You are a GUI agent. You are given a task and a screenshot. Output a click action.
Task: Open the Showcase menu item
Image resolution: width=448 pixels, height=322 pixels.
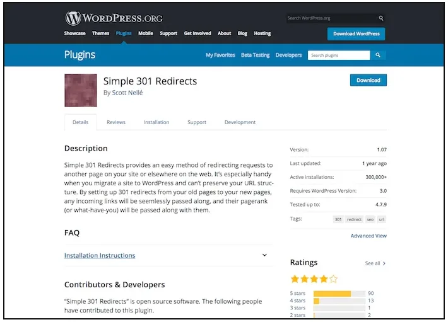tap(74, 33)
